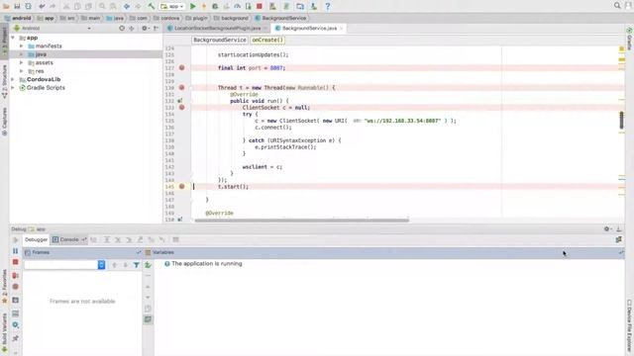The image size is (634, 356).
Task: Click Debug panel settings gear at right
Action: (606, 228)
